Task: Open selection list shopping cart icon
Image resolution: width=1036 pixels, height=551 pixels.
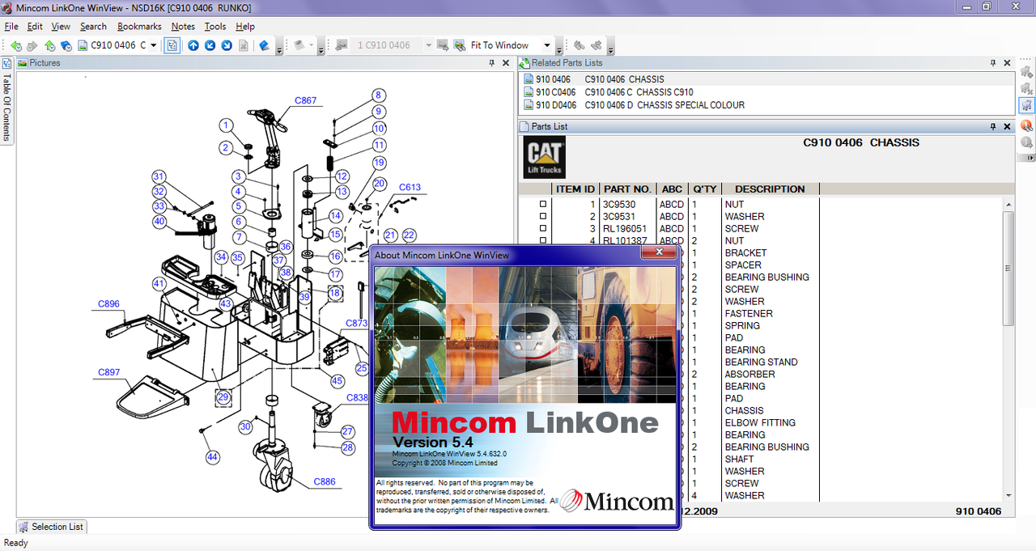Action: [1026, 105]
